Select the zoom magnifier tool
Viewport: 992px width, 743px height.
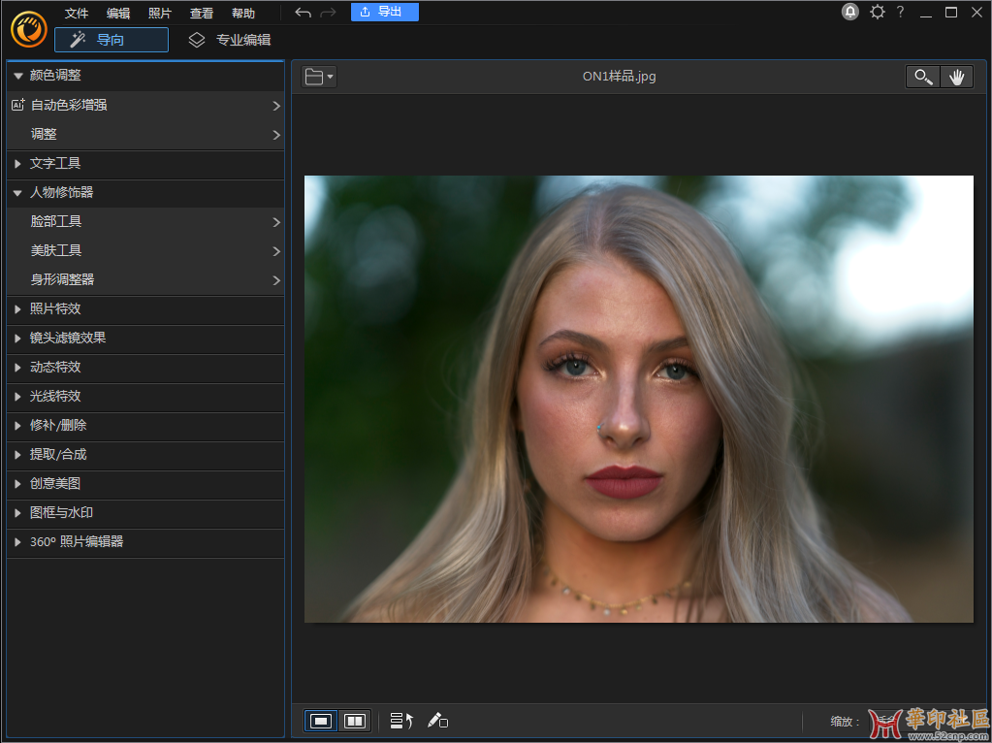pyautogui.click(x=923, y=78)
